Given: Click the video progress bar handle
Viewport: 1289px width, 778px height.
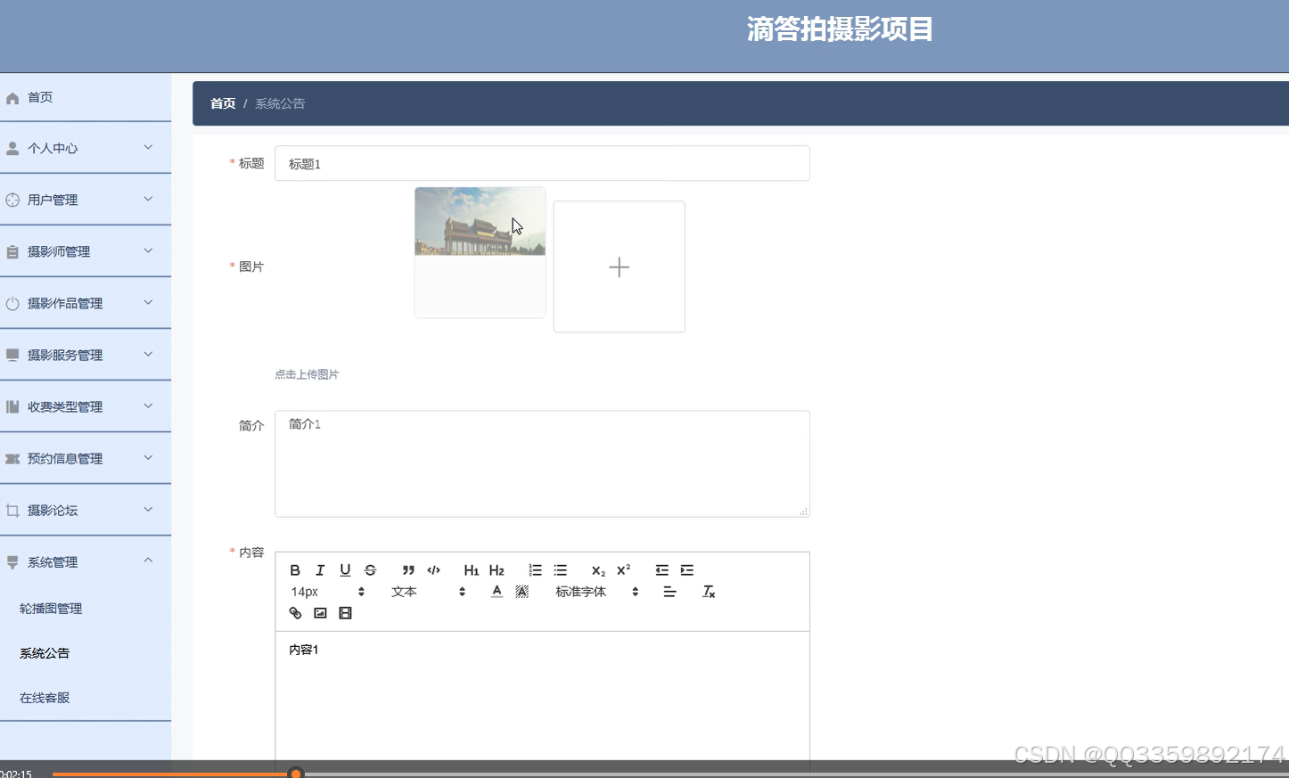Looking at the screenshot, I should (296, 773).
